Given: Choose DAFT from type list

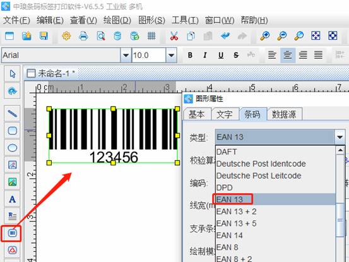Looking at the screenshot, I should point(275,152).
